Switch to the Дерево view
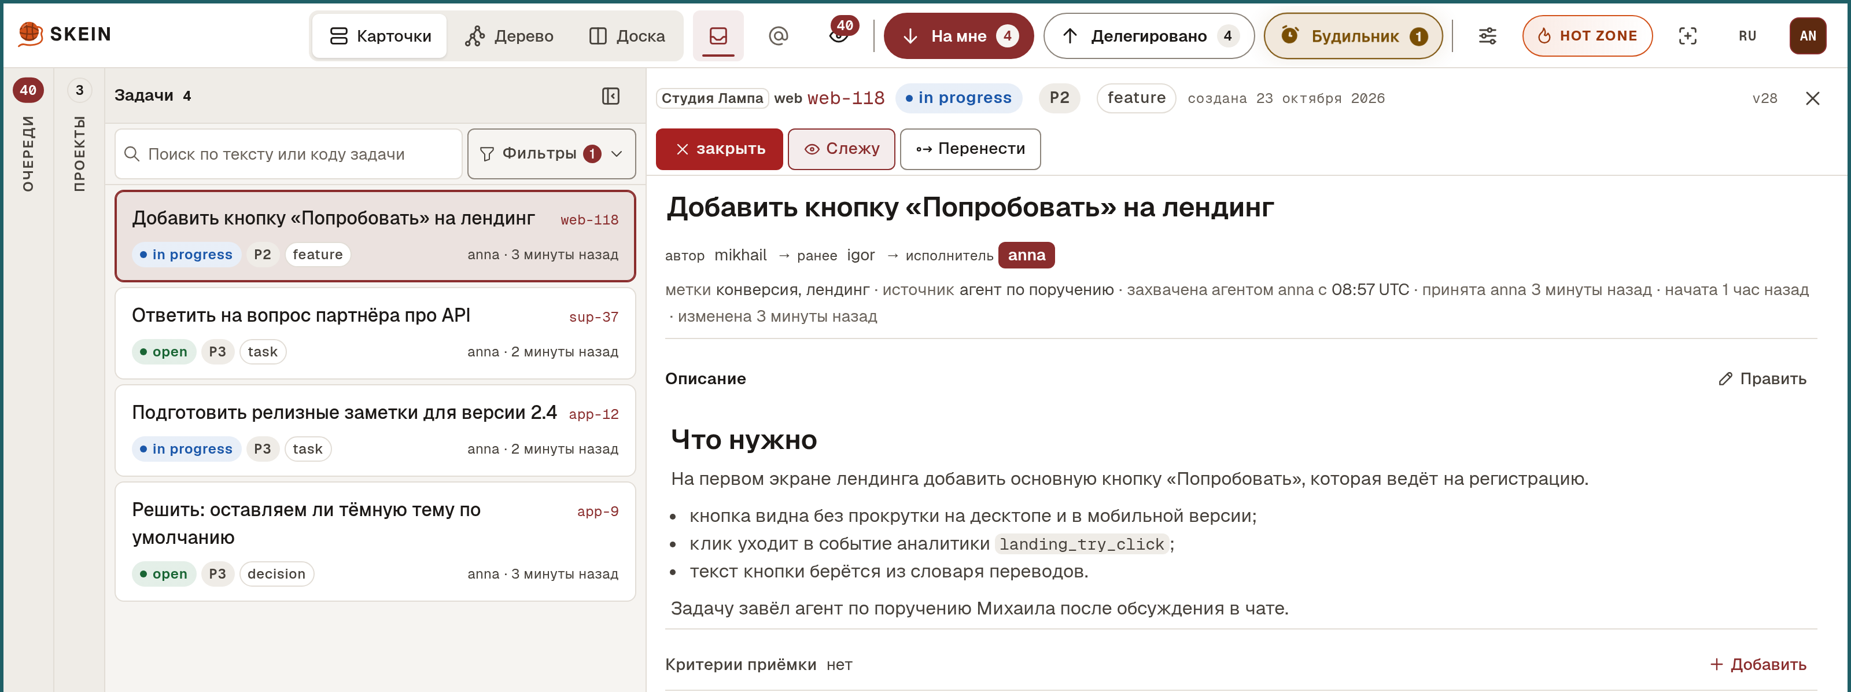1851x692 pixels. (509, 36)
